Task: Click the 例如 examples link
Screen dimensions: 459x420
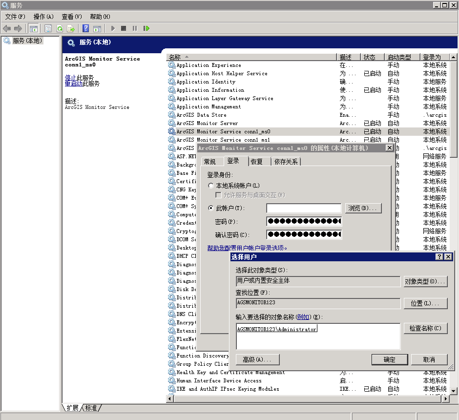Action: pyautogui.click(x=303, y=317)
